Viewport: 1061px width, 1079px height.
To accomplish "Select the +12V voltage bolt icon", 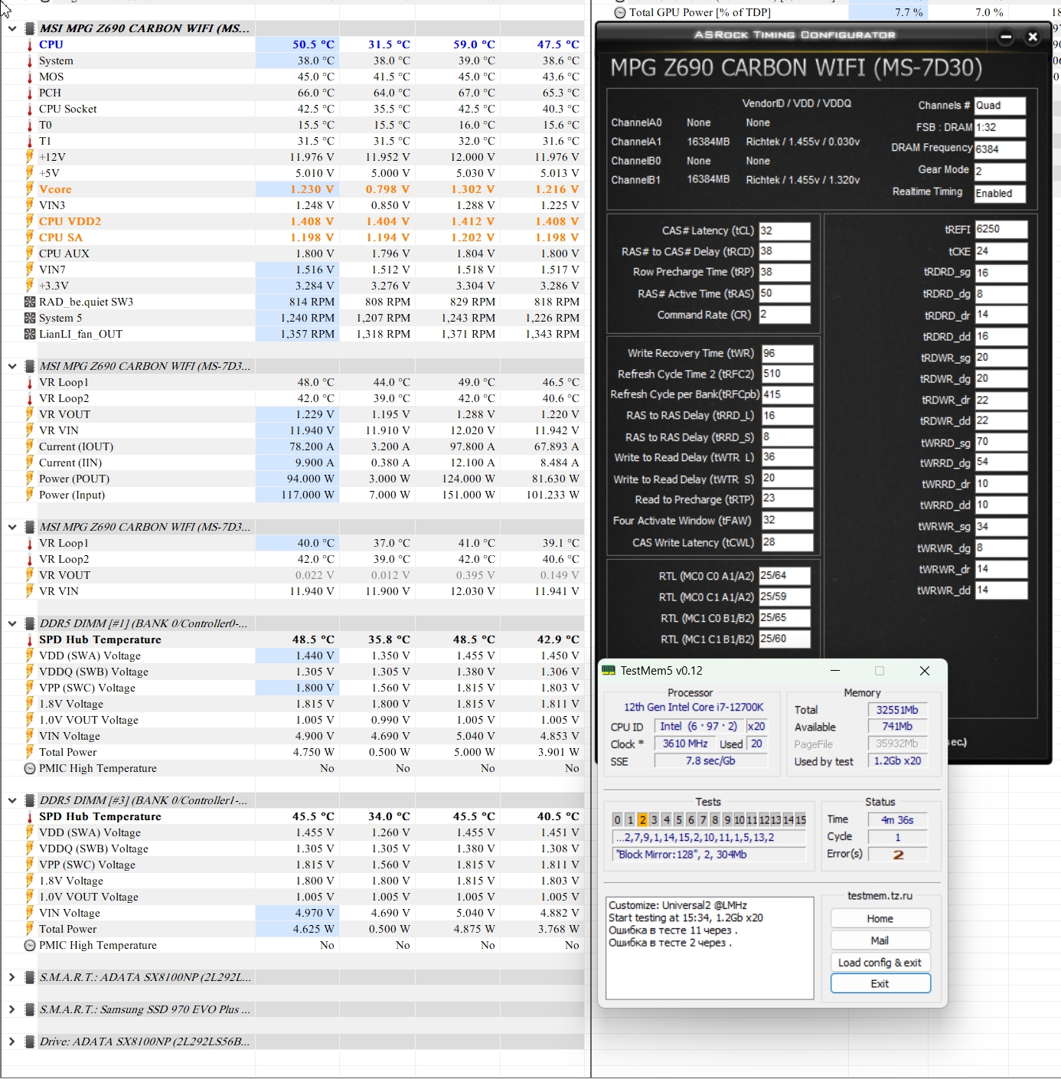I will [30, 157].
